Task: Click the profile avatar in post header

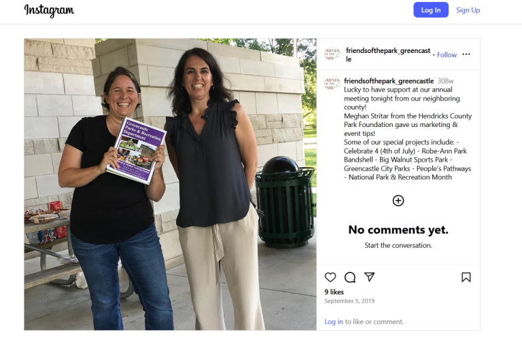Action: pyautogui.click(x=332, y=54)
